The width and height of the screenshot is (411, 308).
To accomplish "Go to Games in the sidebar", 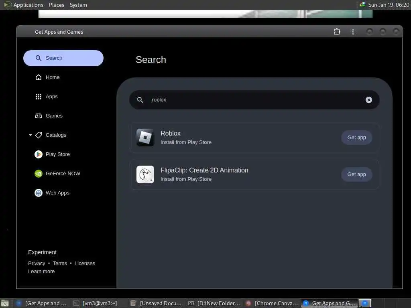I will [63, 116].
